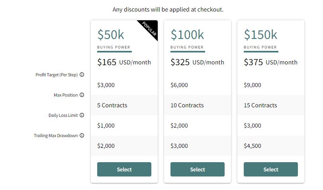Viewport: 323px width, 190px height.
Task: Click the $375 USD/month price
Action: pos(270,62)
